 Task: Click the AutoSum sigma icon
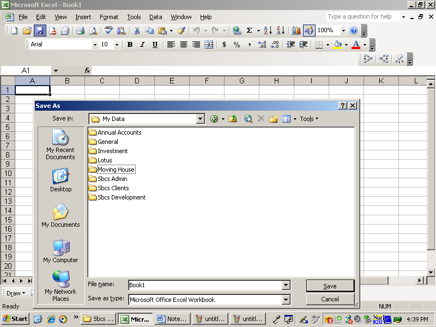click(x=250, y=31)
